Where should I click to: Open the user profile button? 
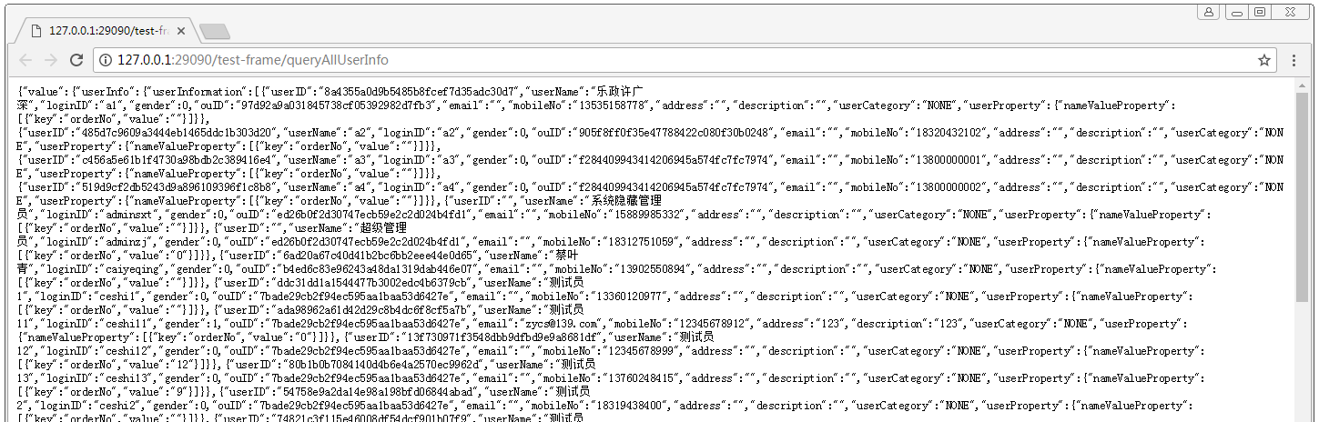[1208, 12]
